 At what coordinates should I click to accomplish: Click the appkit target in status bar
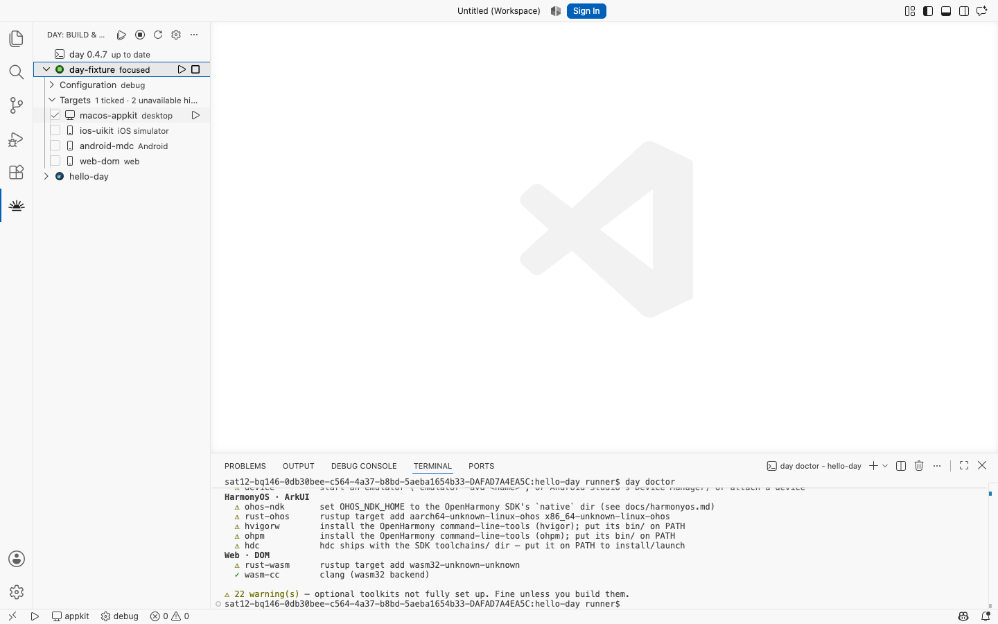tap(71, 616)
